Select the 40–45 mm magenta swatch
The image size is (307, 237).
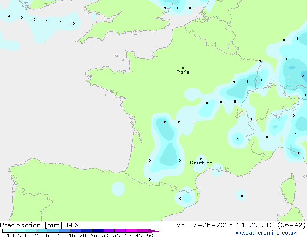[131, 231]
